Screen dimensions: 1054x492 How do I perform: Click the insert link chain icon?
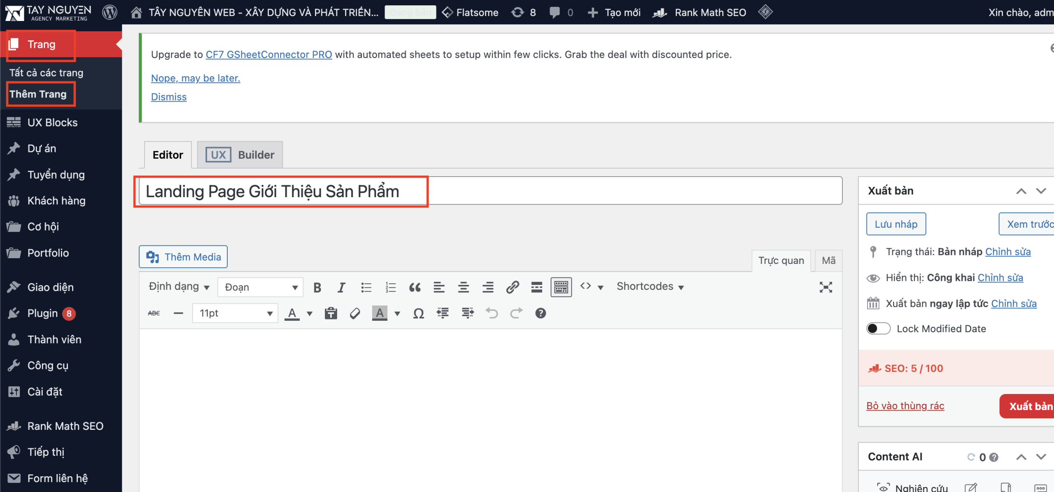(512, 287)
